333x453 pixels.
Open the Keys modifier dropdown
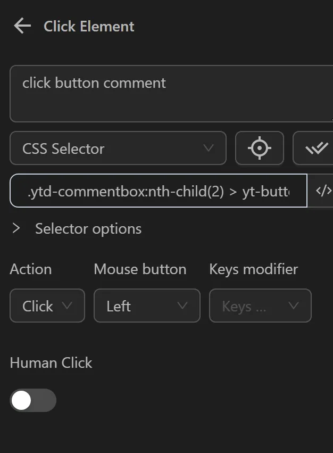coord(260,306)
